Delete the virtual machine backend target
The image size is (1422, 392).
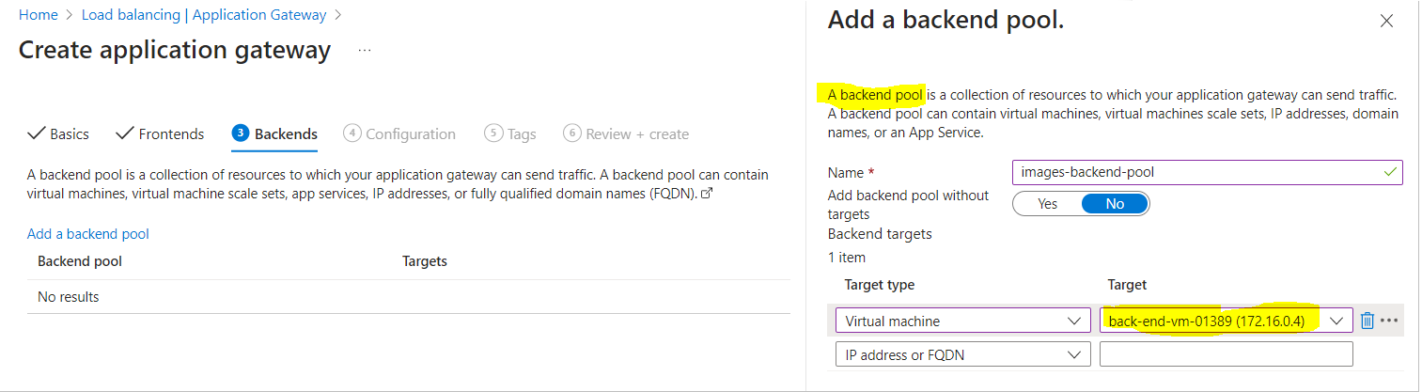(1367, 321)
